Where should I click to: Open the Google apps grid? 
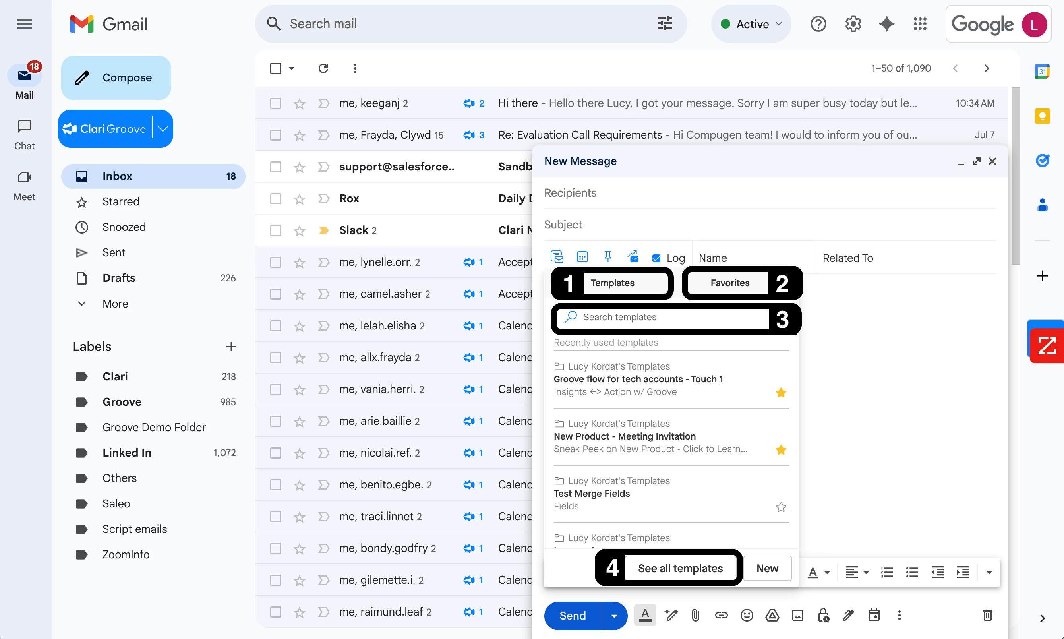click(x=920, y=24)
